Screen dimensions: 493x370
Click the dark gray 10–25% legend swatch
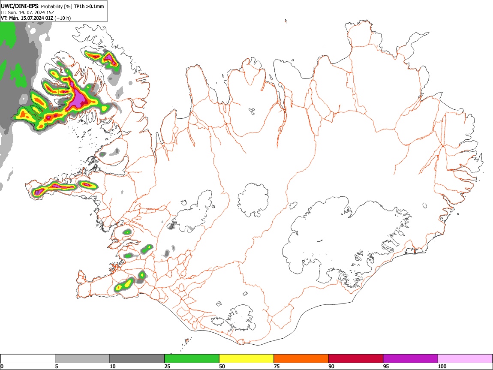[x=137, y=359]
